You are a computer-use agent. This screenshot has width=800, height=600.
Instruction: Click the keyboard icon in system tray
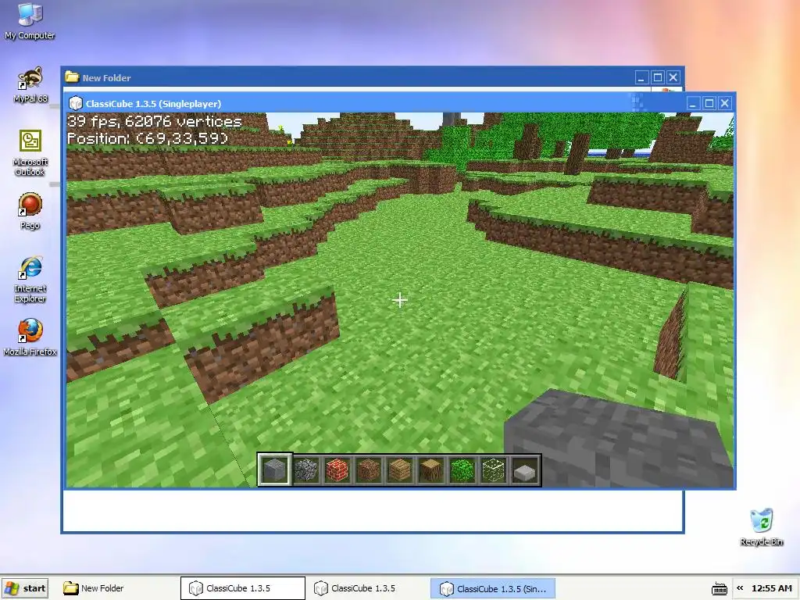point(720,588)
